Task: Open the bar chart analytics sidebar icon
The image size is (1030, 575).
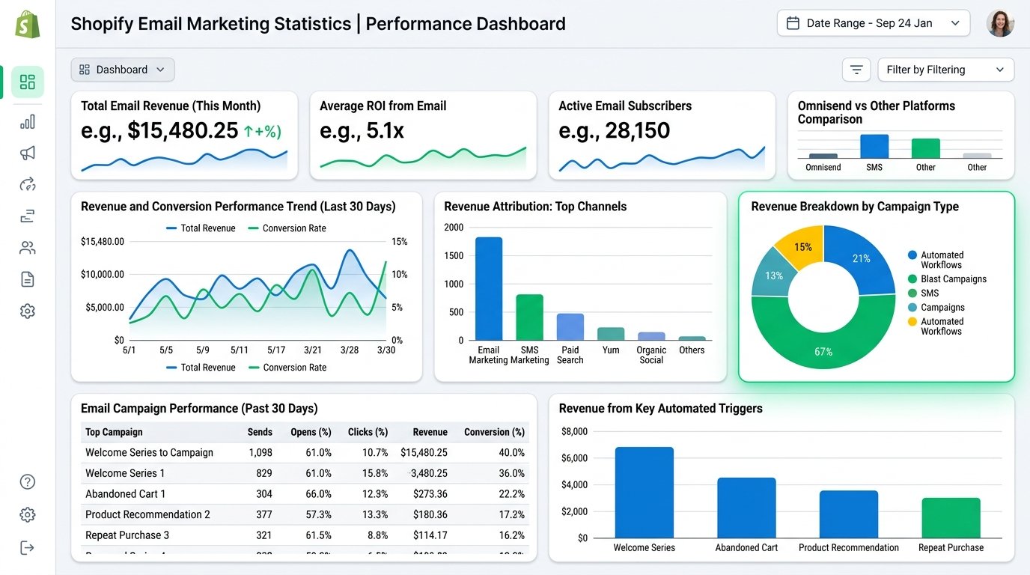Action: pyautogui.click(x=28, y=121)
